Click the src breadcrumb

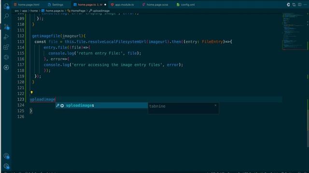(16, 11)
